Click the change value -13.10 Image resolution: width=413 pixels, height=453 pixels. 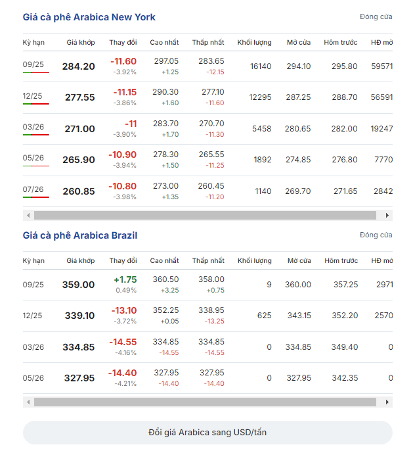pyautogui.click(x=124, y=311)
